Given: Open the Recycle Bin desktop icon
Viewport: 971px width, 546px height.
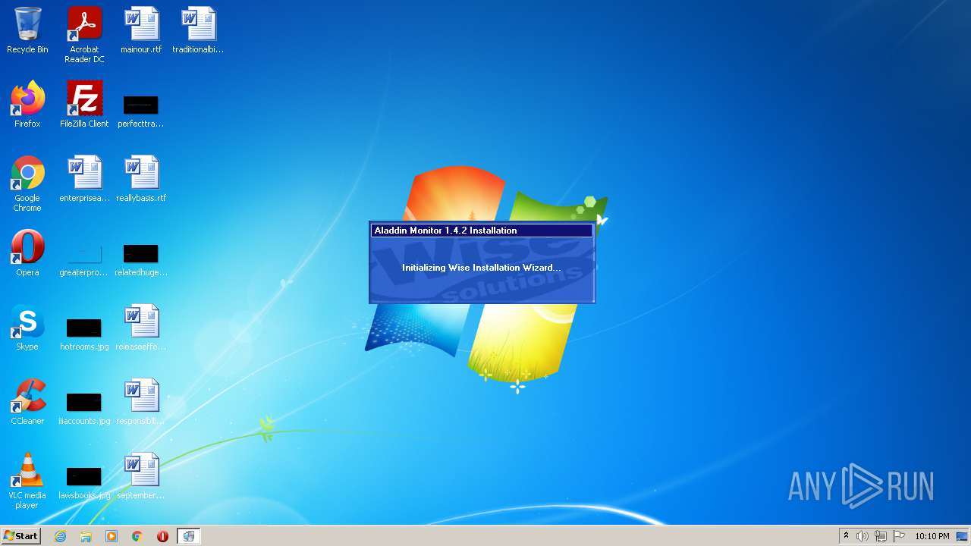Looking at the screenshot, I should pyautogui.click(x=27, y=31).
